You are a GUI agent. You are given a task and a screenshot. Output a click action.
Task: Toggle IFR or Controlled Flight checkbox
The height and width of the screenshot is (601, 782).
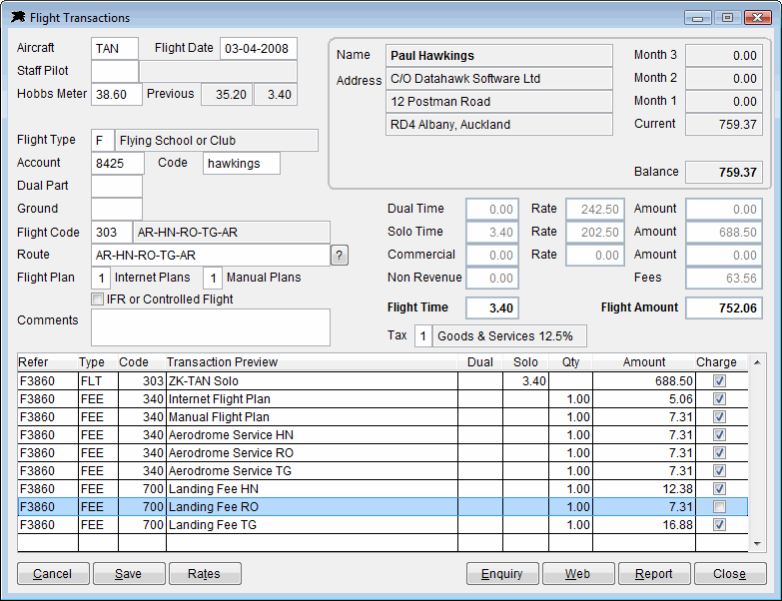[97, 300]
